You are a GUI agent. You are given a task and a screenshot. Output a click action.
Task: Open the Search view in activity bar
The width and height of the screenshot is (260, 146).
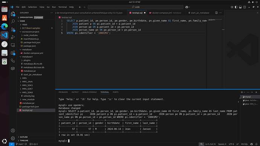13,21
